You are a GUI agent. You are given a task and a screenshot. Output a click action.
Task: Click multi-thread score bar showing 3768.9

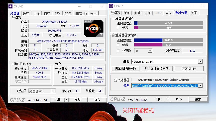click(168, 40)
